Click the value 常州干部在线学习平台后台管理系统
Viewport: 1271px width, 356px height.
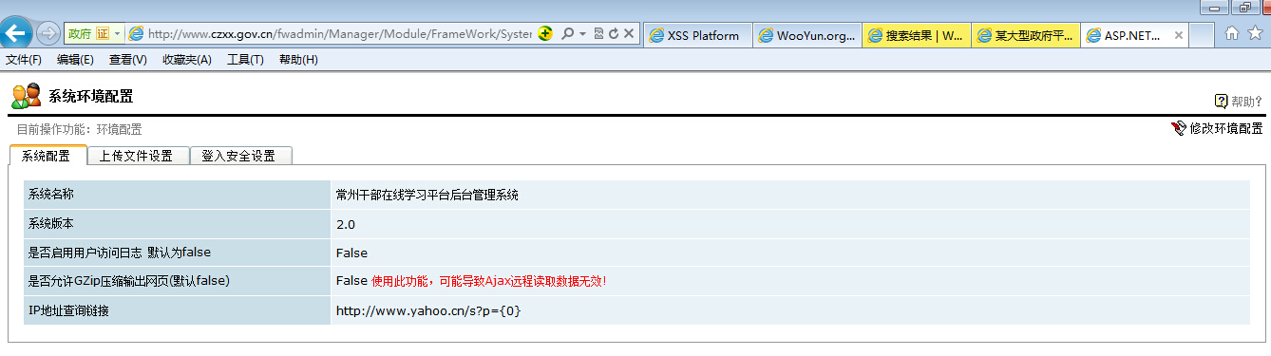(427, 195)
